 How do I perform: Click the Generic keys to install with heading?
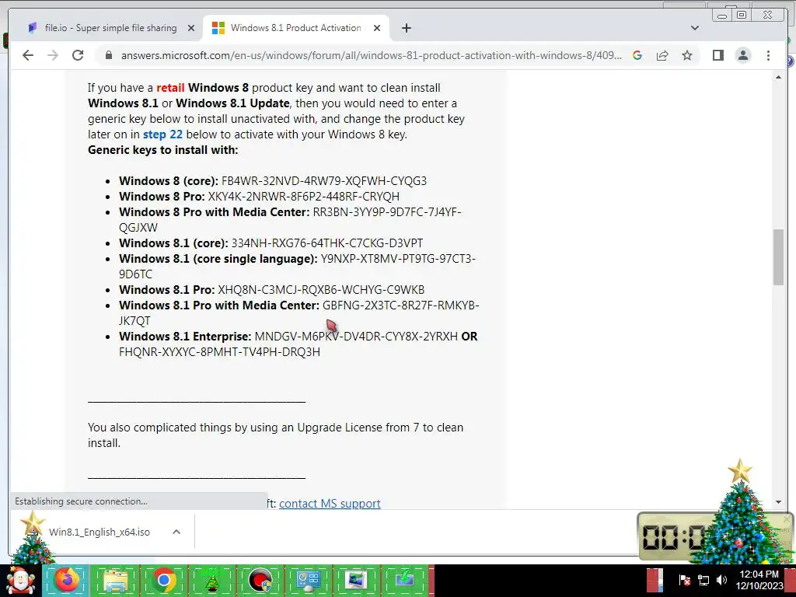point(163,150)
